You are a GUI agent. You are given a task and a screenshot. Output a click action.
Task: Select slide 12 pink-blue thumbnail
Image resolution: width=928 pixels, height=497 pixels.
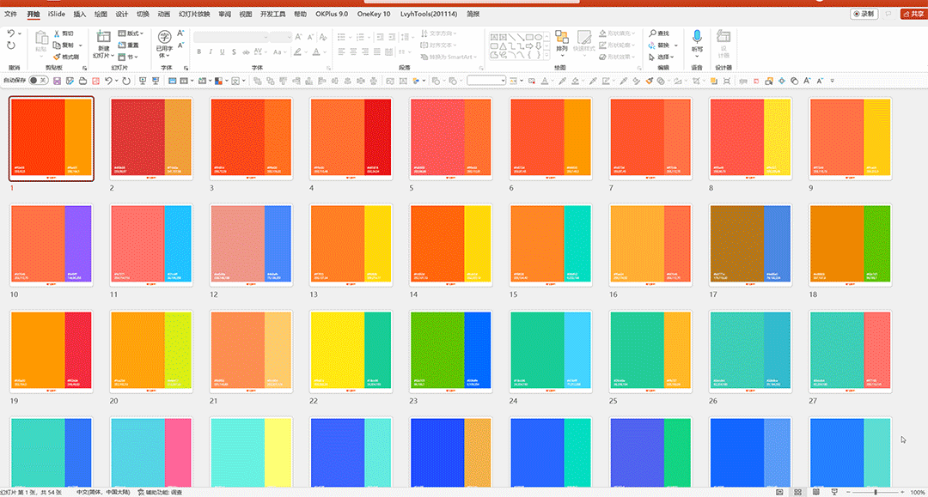tap(251, 245)
